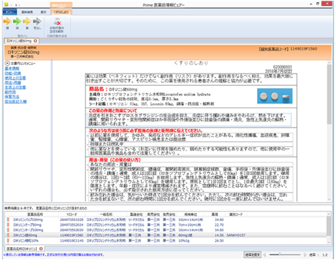Image resolution: width=335 pixels, height=261 pixels.
Task: Jump to 使用上の注意 section link
Action: tap(15, 78)
